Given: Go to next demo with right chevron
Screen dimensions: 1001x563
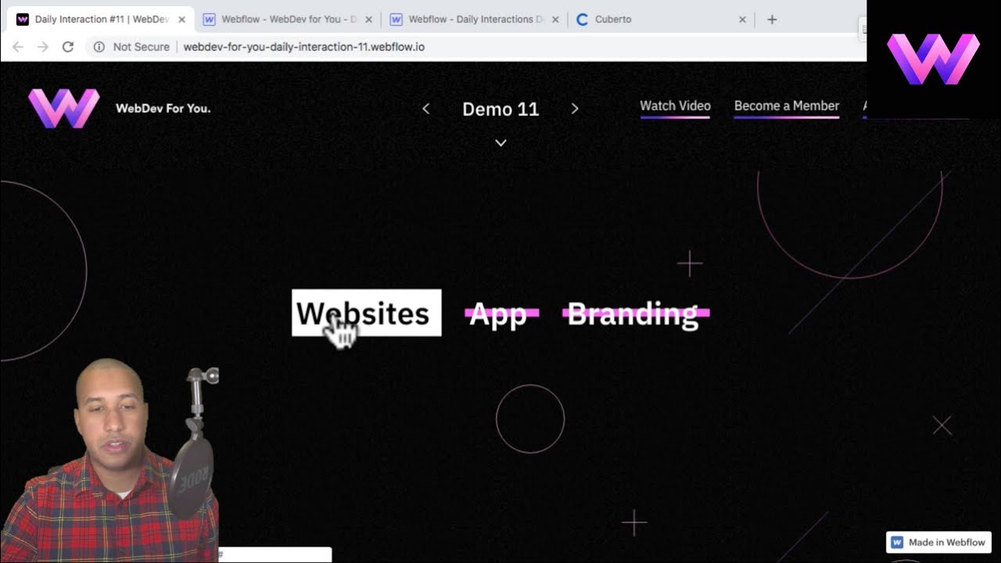Looking at the screenshot, I should point(575,109).
